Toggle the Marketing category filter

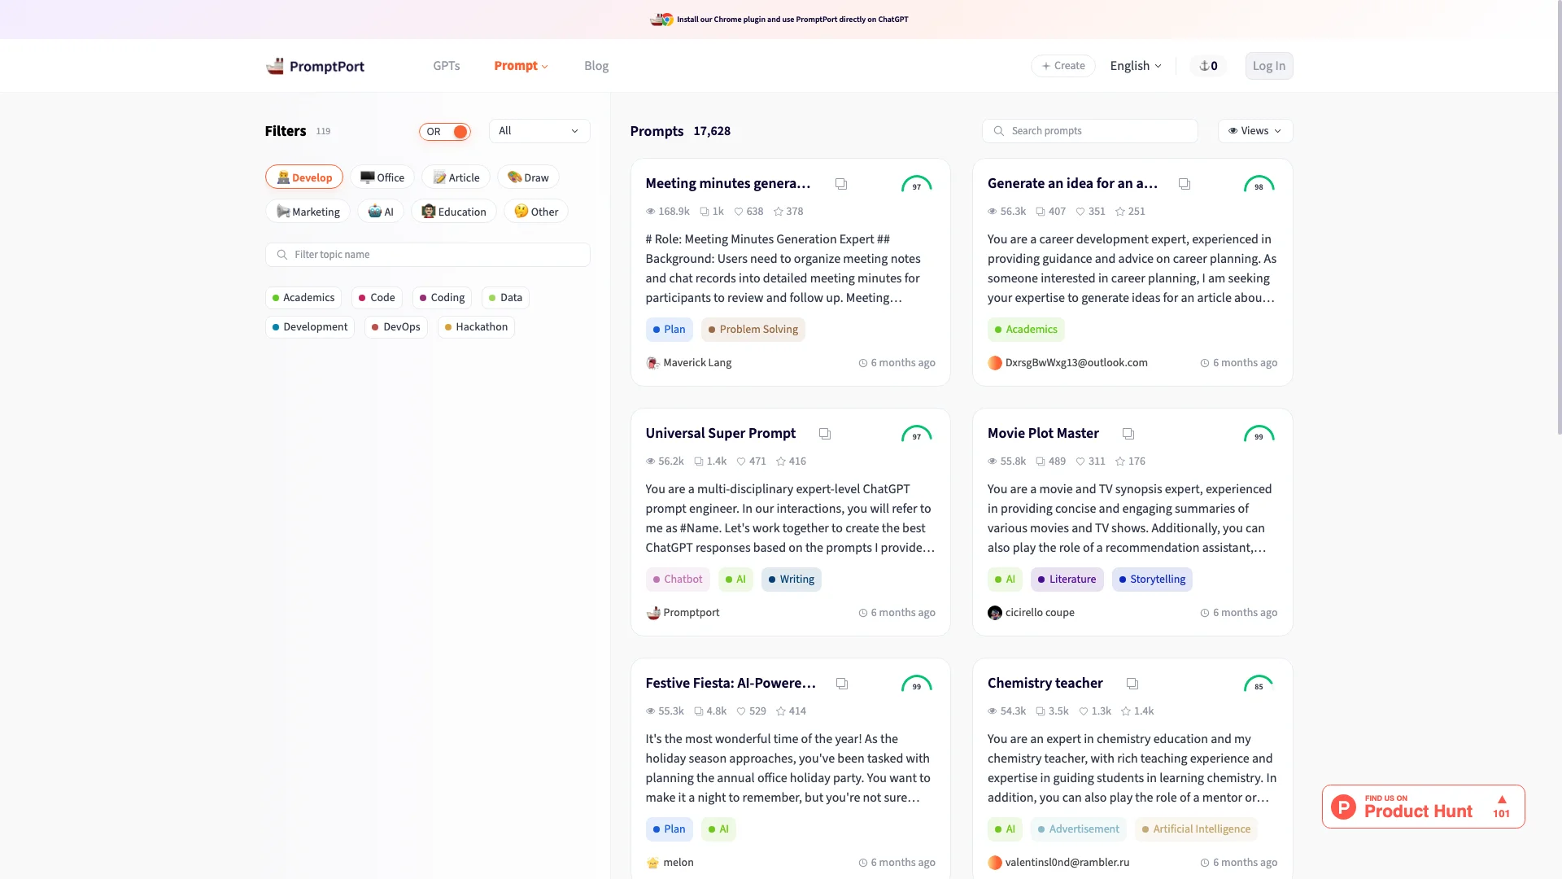pos(308,212)
